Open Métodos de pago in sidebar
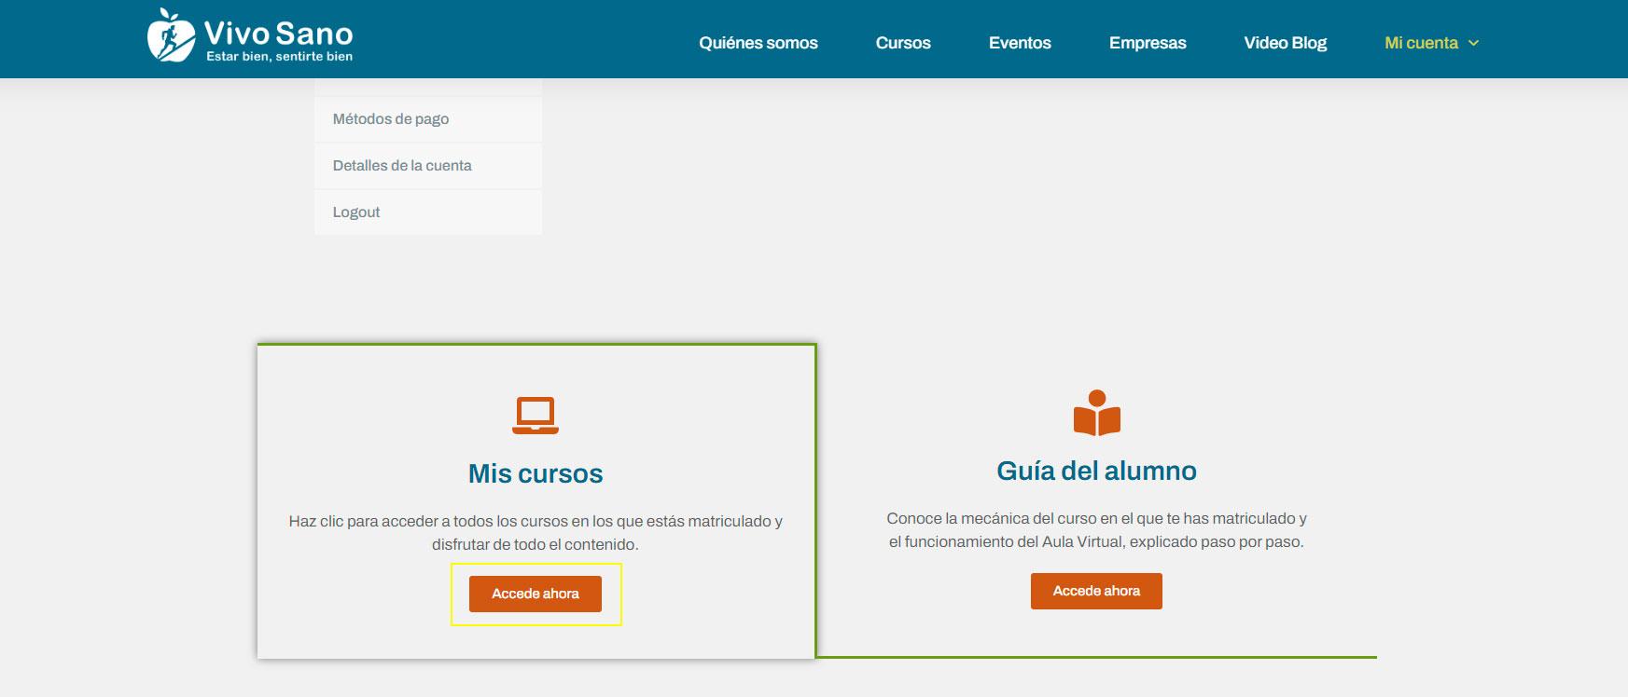Screen dimensions: 1628x697 (x=391, y=119)
